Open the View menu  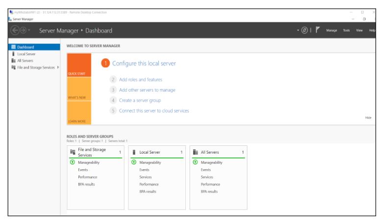(x=359, y=30)
